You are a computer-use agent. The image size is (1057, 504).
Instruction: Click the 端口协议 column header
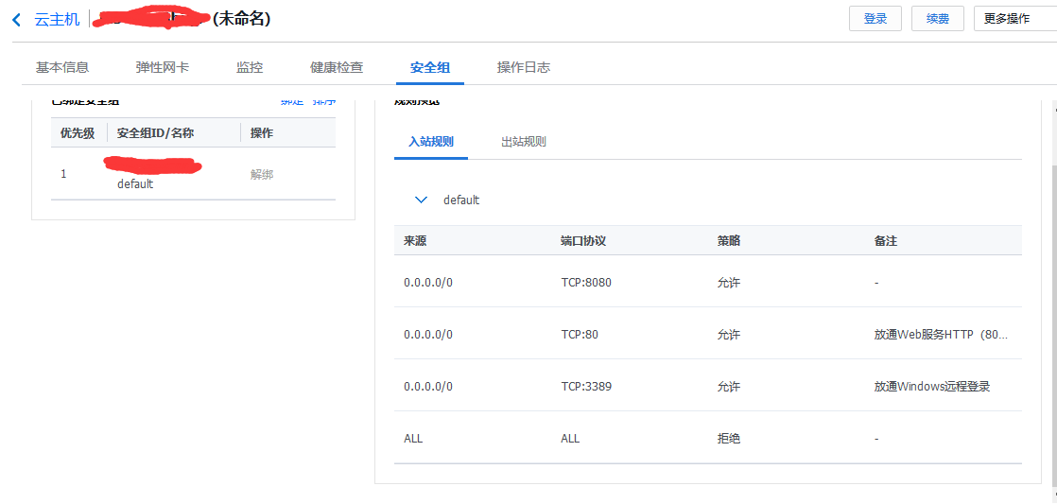pos(583,240)
